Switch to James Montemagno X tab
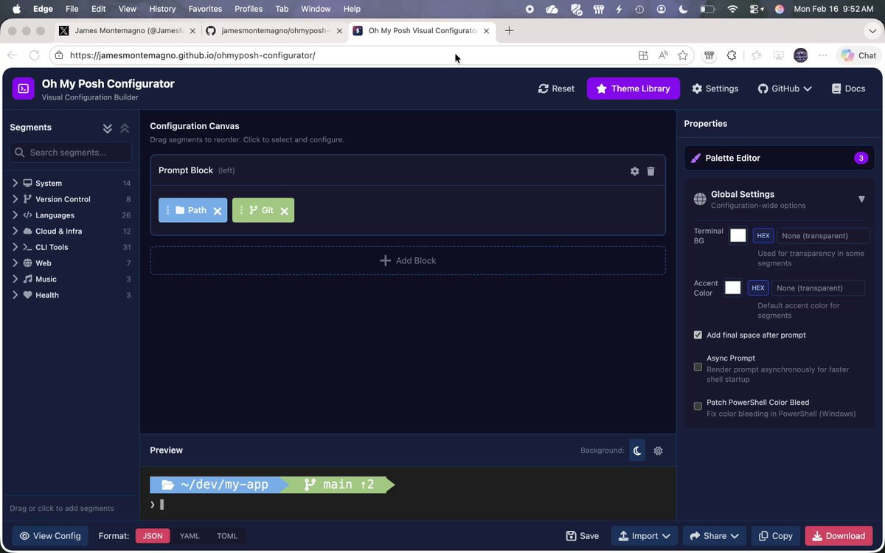885x553 pixels. tap(126, 31)
